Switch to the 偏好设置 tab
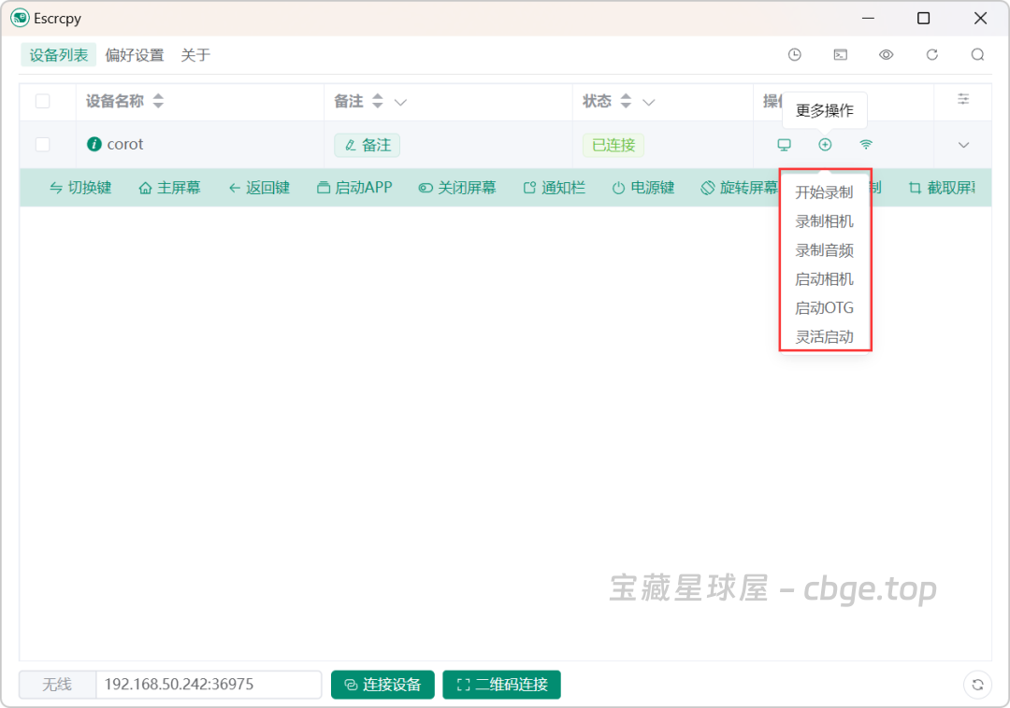 point(135,55)
